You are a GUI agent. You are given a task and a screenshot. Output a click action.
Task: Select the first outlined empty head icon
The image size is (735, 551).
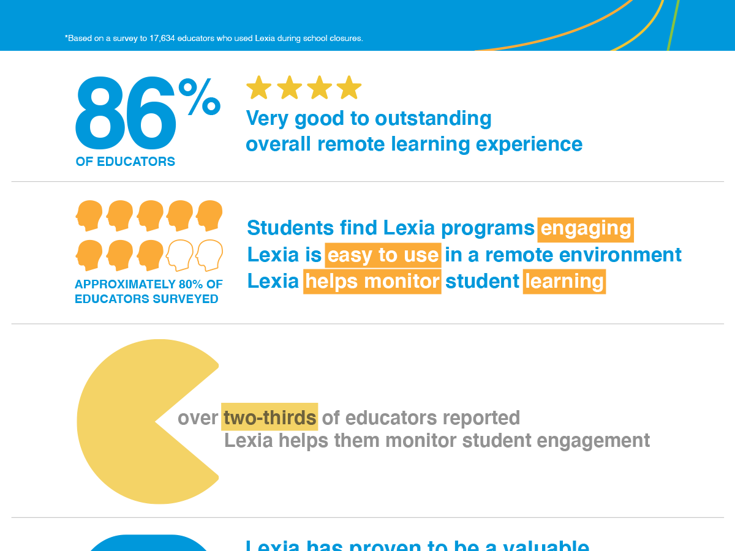(x=179, y=255)
